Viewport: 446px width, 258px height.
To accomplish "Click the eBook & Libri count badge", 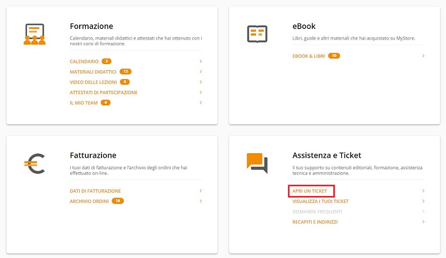I will coord(334,56).
